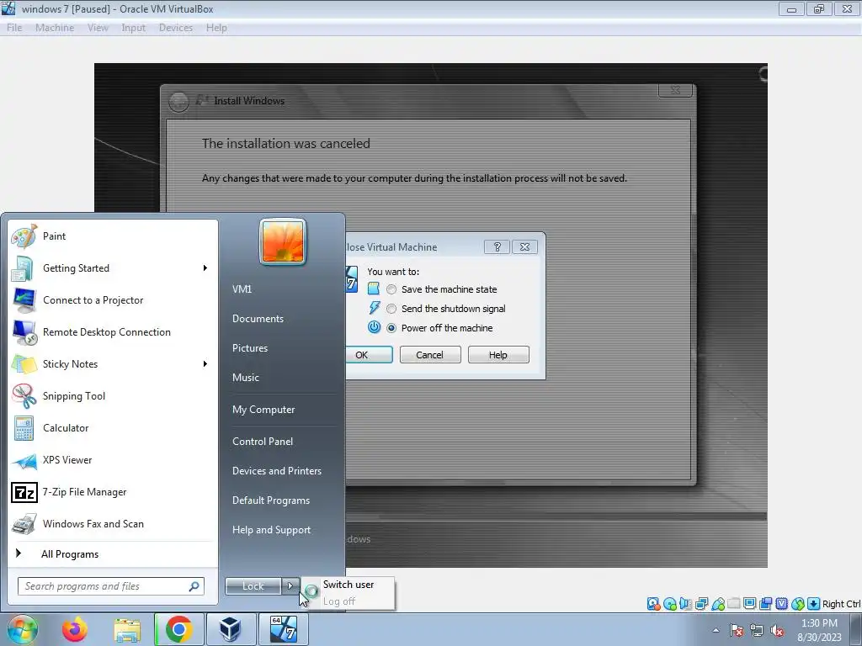Open Google Chrome from the taskbar

coord(178,629)
